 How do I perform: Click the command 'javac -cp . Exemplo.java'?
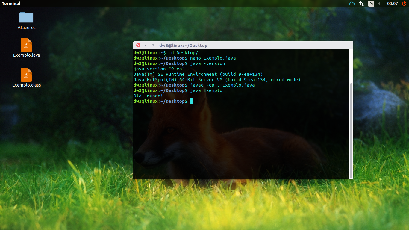click(222, 85)
